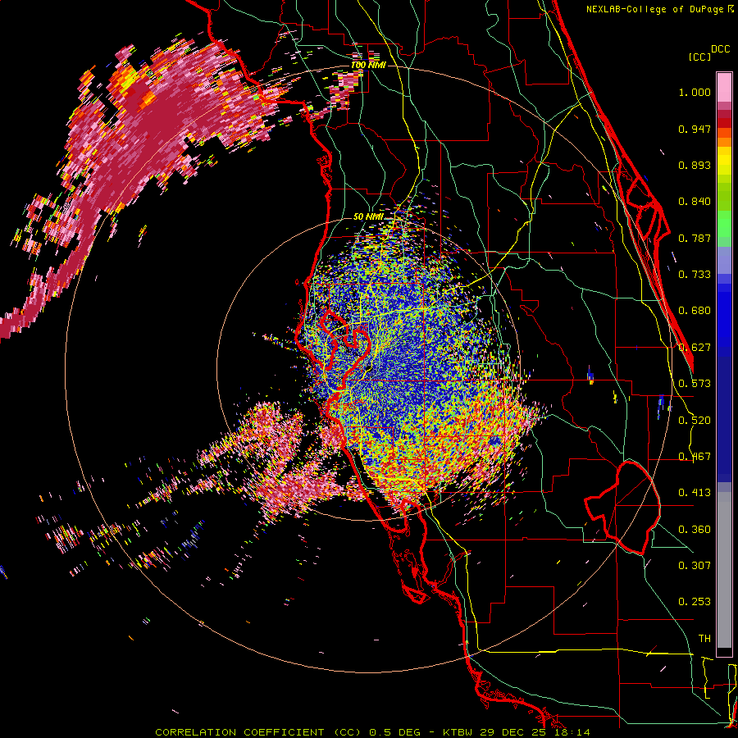Click the 29 DEC 25 date text
Screen dimensions: 738x738
click(512, 732)
